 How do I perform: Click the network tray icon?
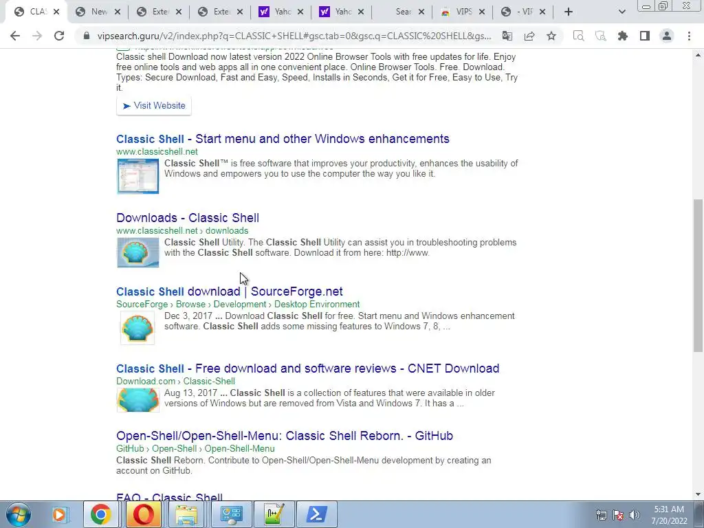pyautogui.click(x=601, y=515)
